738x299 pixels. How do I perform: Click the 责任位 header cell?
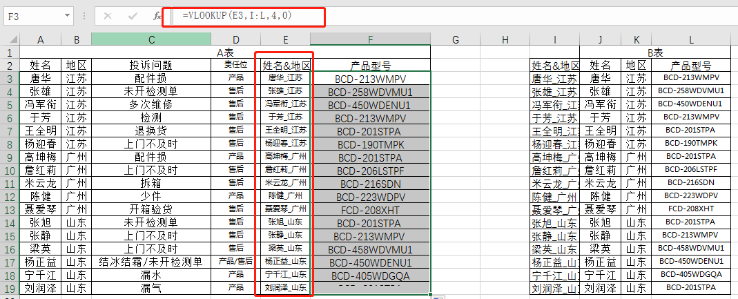(236, 65)
